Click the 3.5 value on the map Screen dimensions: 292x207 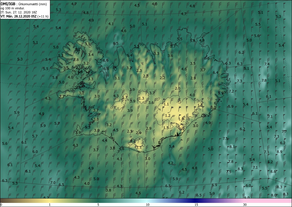193,63
